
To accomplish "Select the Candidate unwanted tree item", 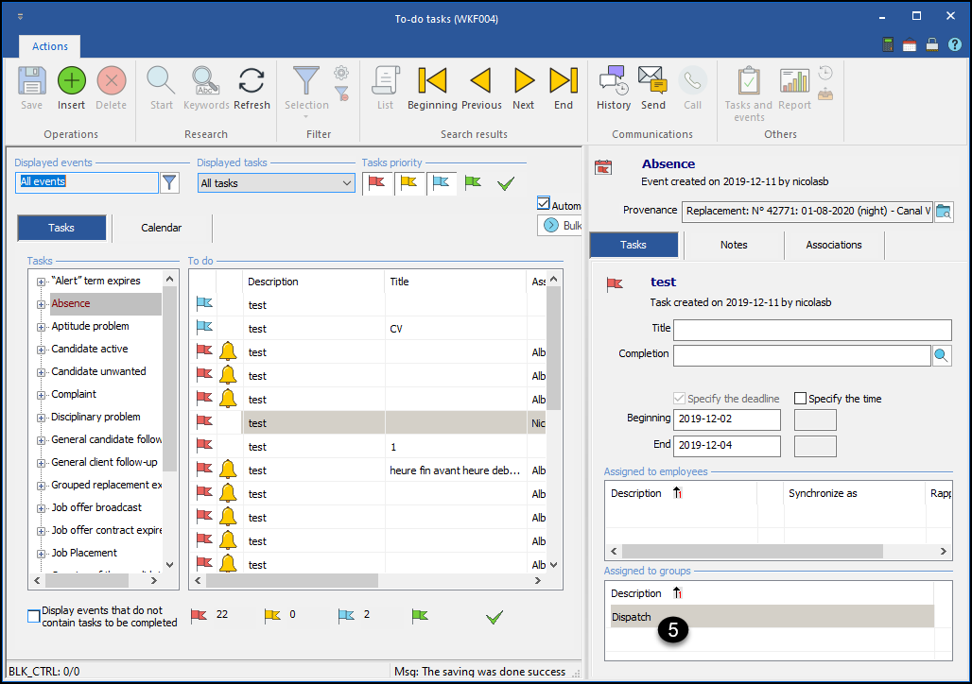I will pyautogui.click(x=98, y=371).
